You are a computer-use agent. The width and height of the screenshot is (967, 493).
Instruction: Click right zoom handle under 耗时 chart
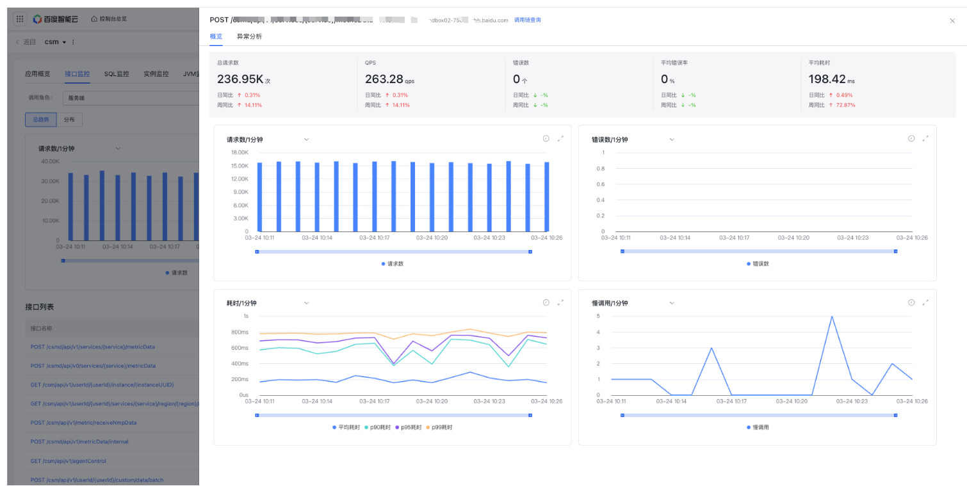click(x=530, y=415)
